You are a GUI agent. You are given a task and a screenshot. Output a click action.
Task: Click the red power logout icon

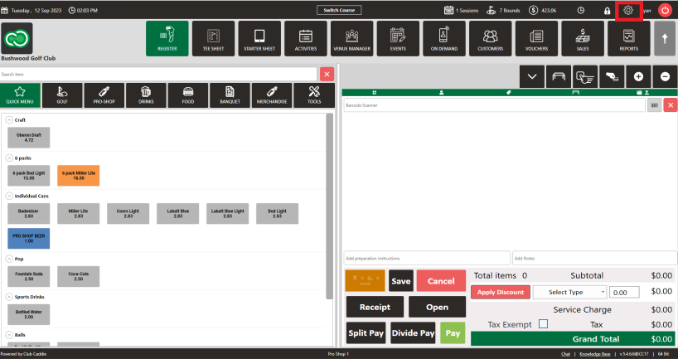(x=665, y=11)
